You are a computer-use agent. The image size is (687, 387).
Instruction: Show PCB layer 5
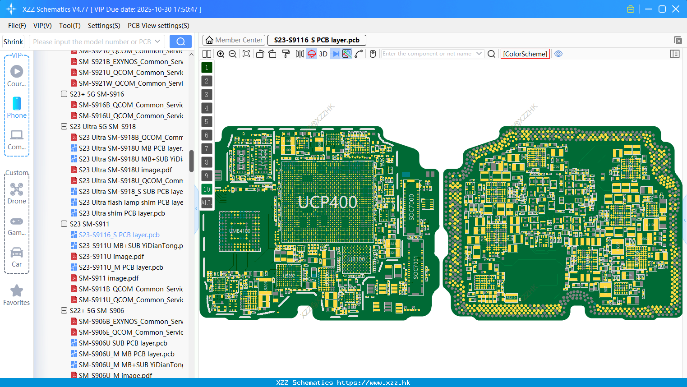click(207, 121)
